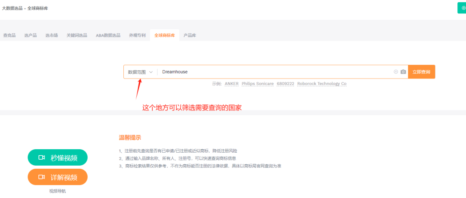Go to the 外观专利 tab
Viewport: 466px width, 198px height.
pyautogui.click(x=137, y=35)
